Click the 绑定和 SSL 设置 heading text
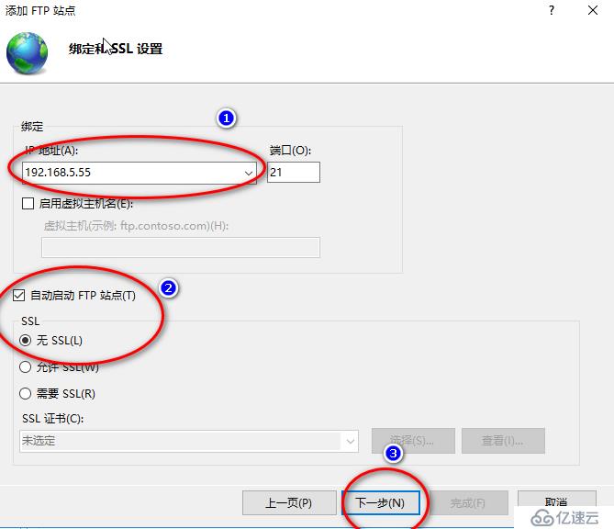This screenshot has width=614, height=529. (x=116, y=49)
